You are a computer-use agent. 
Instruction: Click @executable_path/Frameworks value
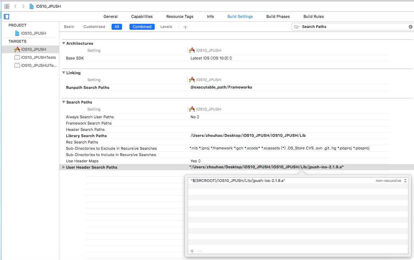221,87
